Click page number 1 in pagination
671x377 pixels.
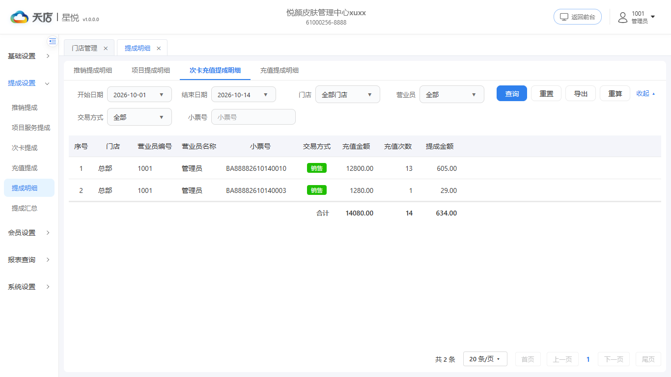click(588, 359)
